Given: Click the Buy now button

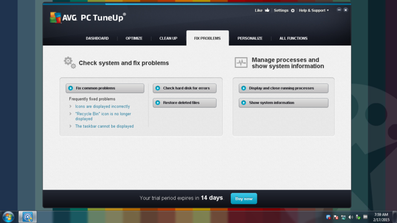Looking at the screenshot, I should [x=244, y=199].
